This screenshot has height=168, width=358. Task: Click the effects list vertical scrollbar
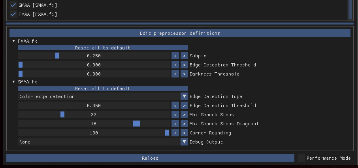click(350, 9)
